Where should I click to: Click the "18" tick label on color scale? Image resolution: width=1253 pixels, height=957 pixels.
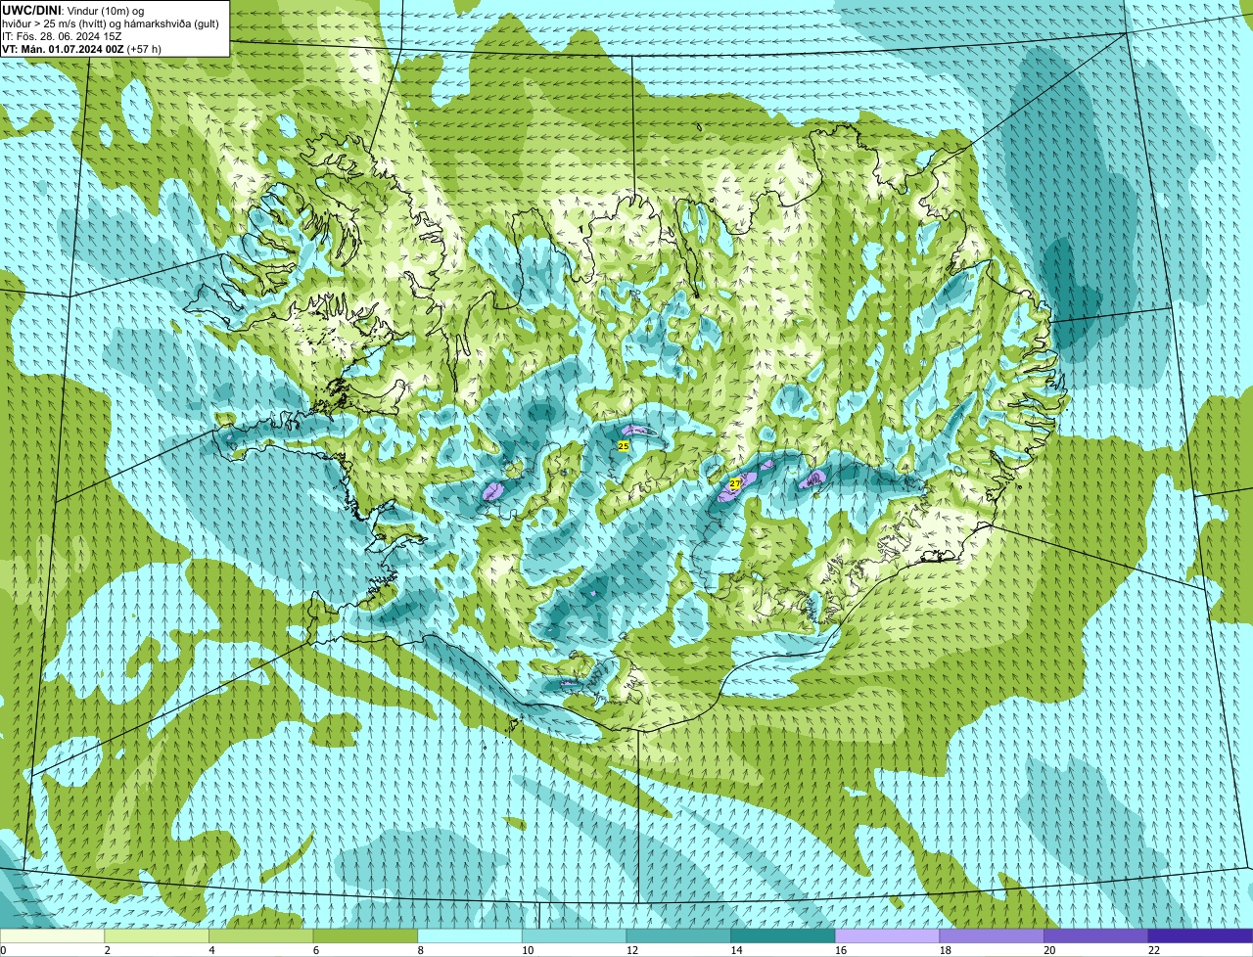click(x=946, y=950)
